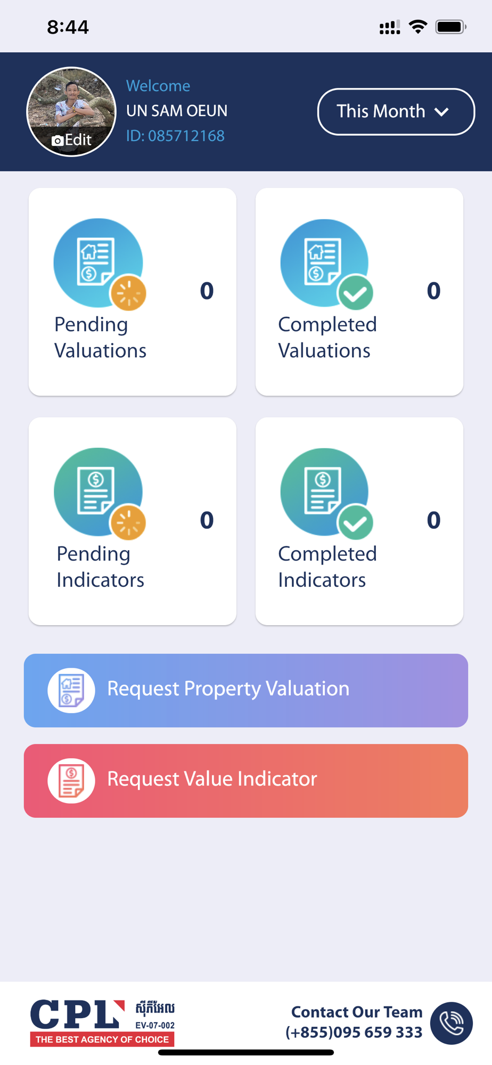Tap the Pending Indicators invoice icon

(99, 493)
